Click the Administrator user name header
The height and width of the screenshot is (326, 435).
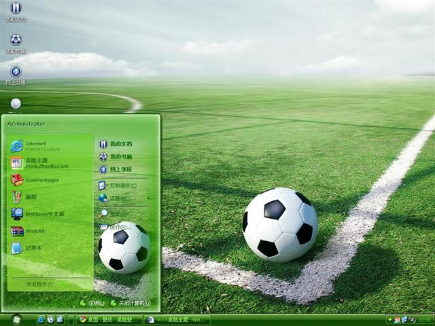pyautogui.click(x=27, y=124)
